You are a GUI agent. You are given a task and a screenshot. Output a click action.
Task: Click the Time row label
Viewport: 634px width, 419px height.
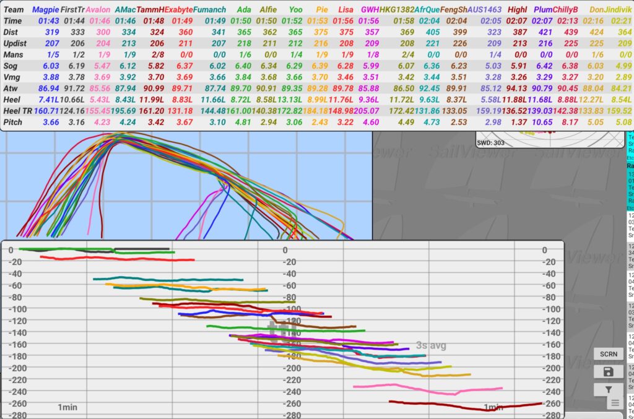tap(12, 21)
